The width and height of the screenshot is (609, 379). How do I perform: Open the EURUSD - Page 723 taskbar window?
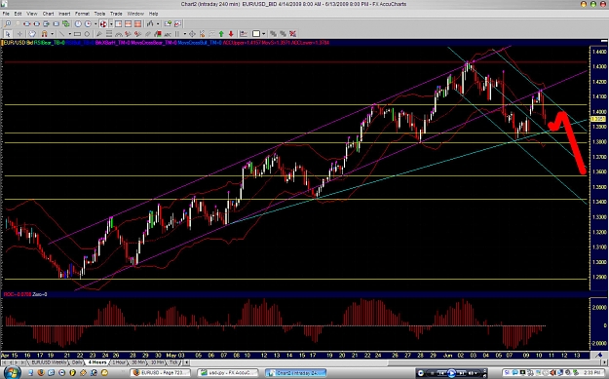click(161, 373)
